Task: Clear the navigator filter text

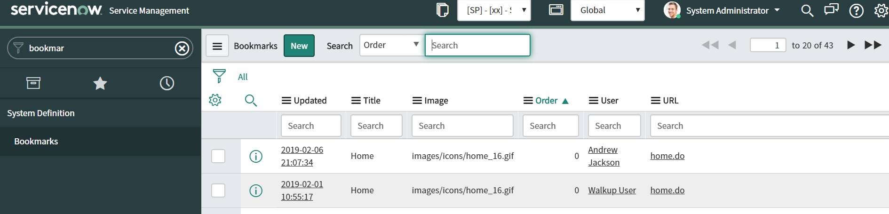Action: (182, 48)
